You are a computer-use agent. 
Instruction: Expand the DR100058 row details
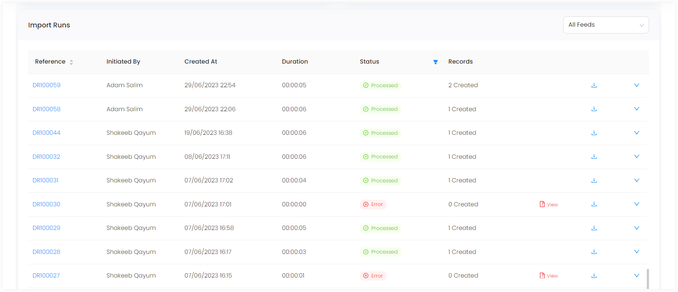636,109
